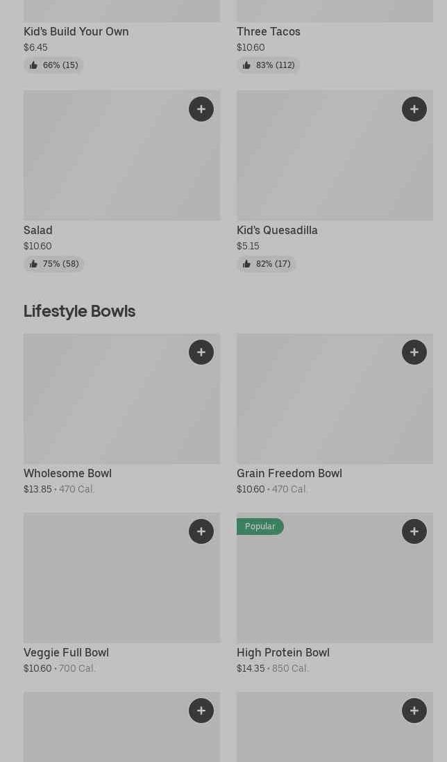Click Kid's Build Your Own 66% rating
This screenshot has height=762, width=447.
53,65
